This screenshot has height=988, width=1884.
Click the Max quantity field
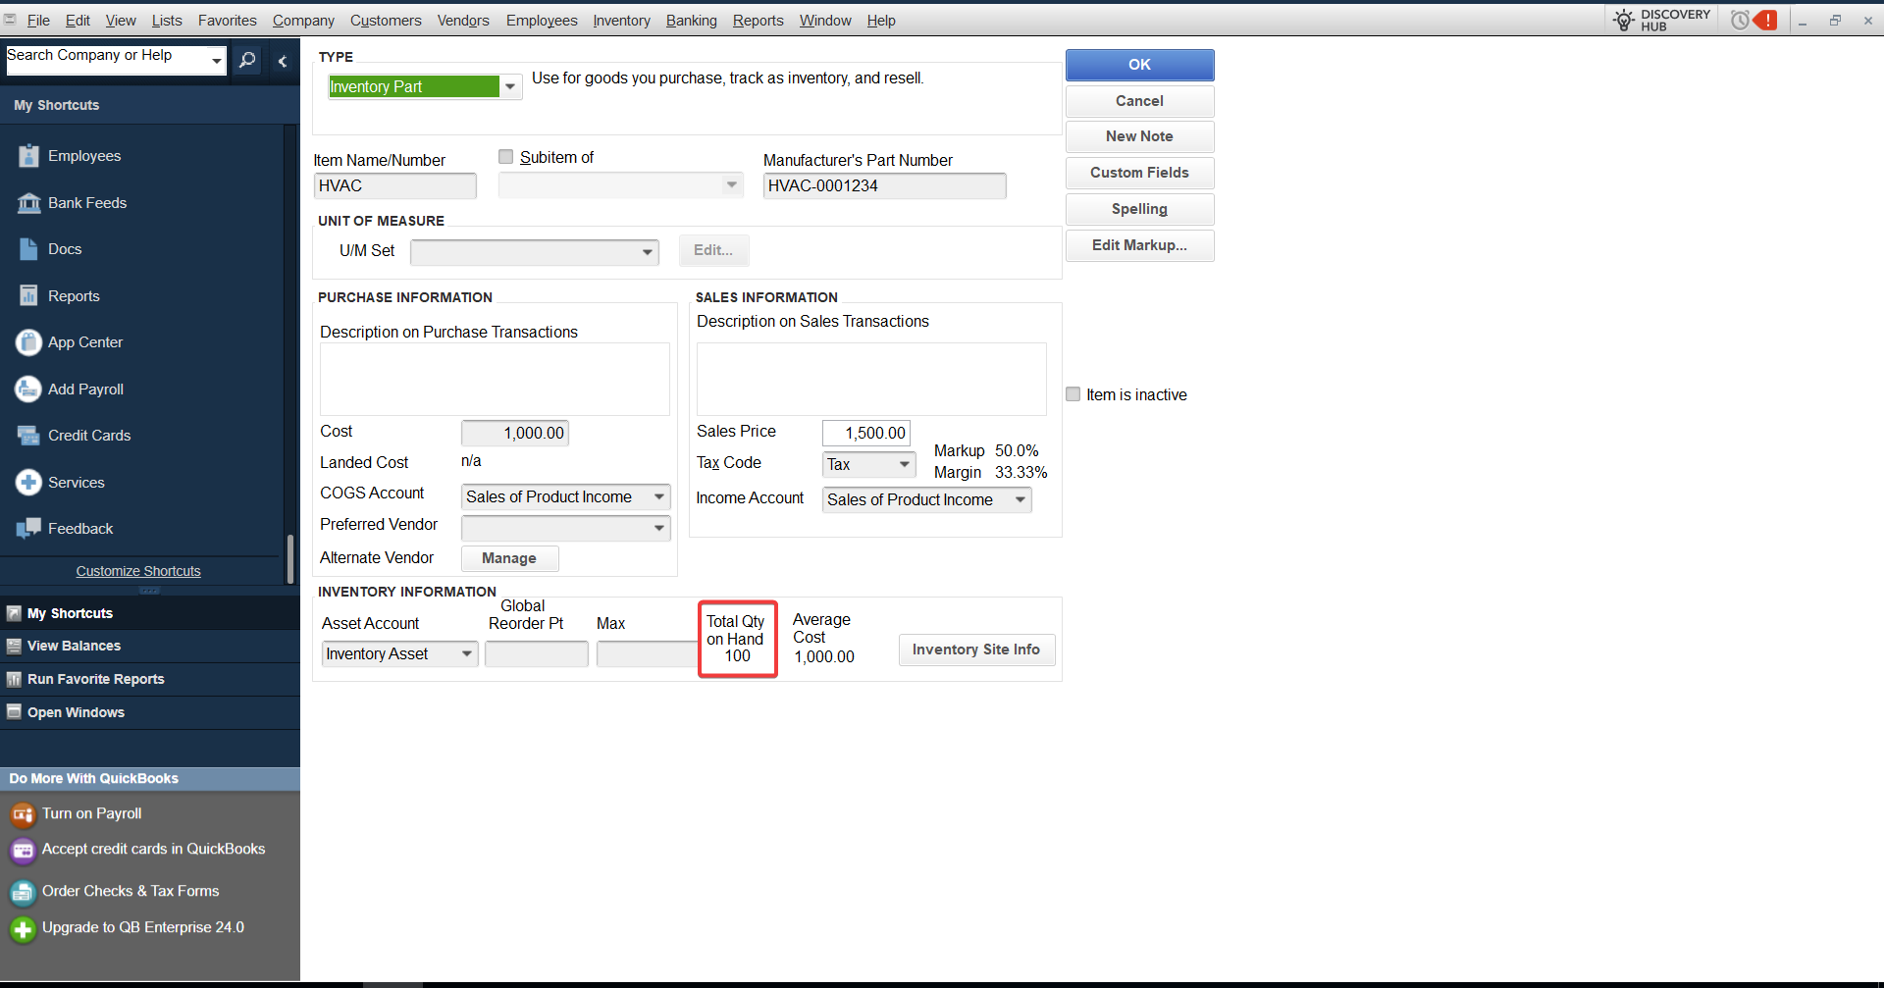click(x=647, y=654)
